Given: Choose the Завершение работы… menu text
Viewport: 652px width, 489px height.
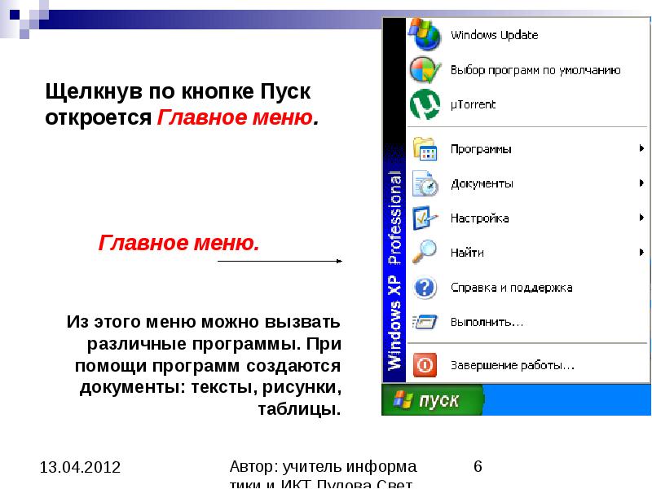Looking at the screenshot, I should click(x=513, y=364).
